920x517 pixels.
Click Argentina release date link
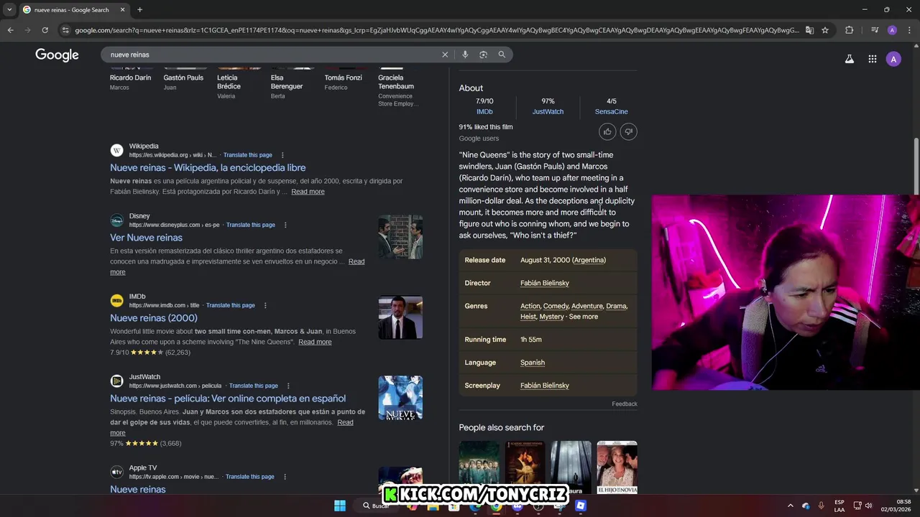tap(589, 260)
